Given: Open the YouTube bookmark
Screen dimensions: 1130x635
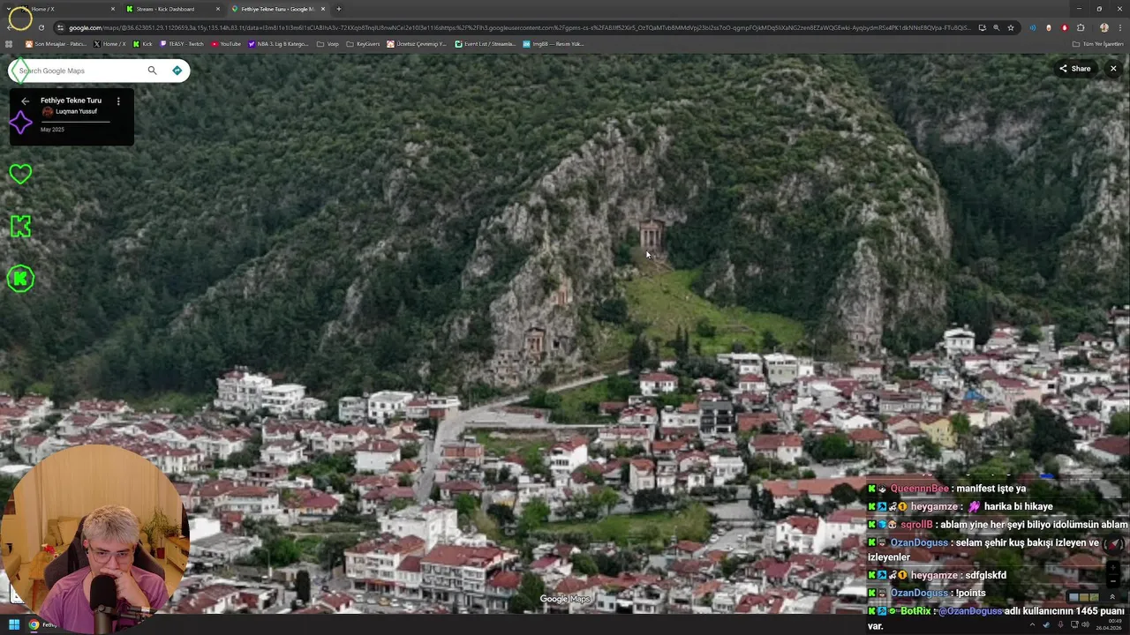Looking at the screenshot, I should point(226,44).
